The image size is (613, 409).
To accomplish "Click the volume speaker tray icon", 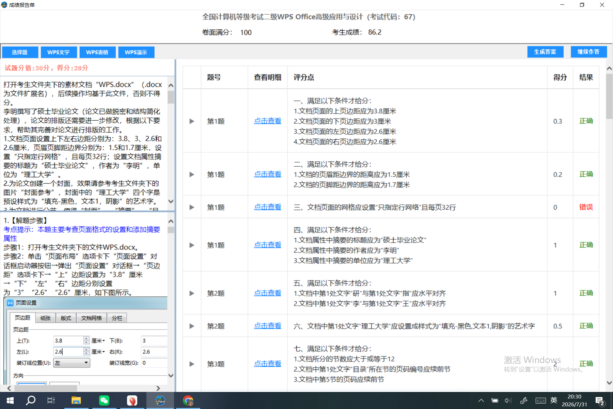I will [x=508, y=400].
